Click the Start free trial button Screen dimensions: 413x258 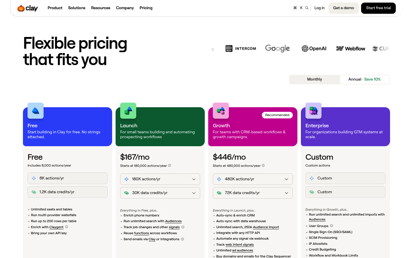coord(378,8)
